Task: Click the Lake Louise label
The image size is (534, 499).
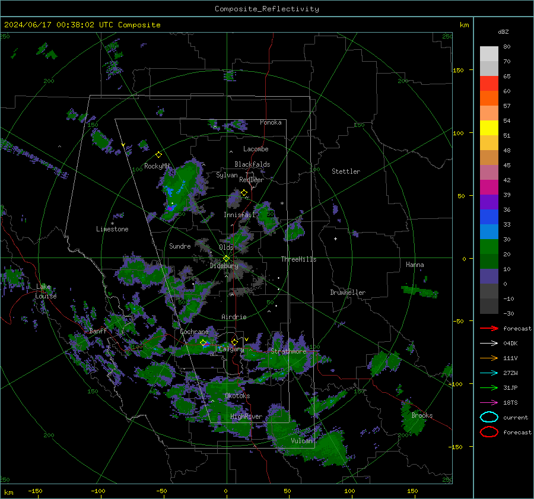Action: 46,291
